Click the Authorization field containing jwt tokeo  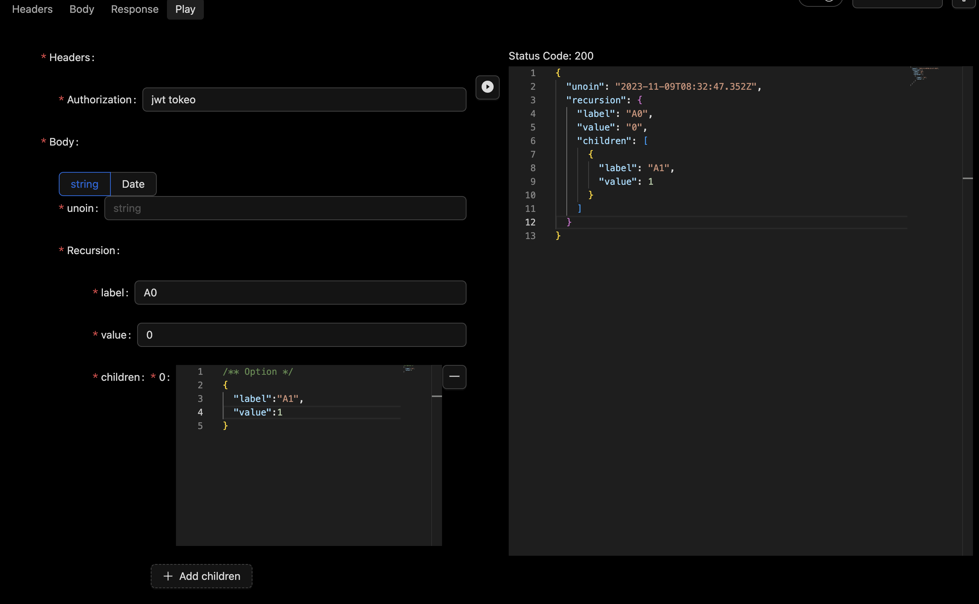click(304, 100)
